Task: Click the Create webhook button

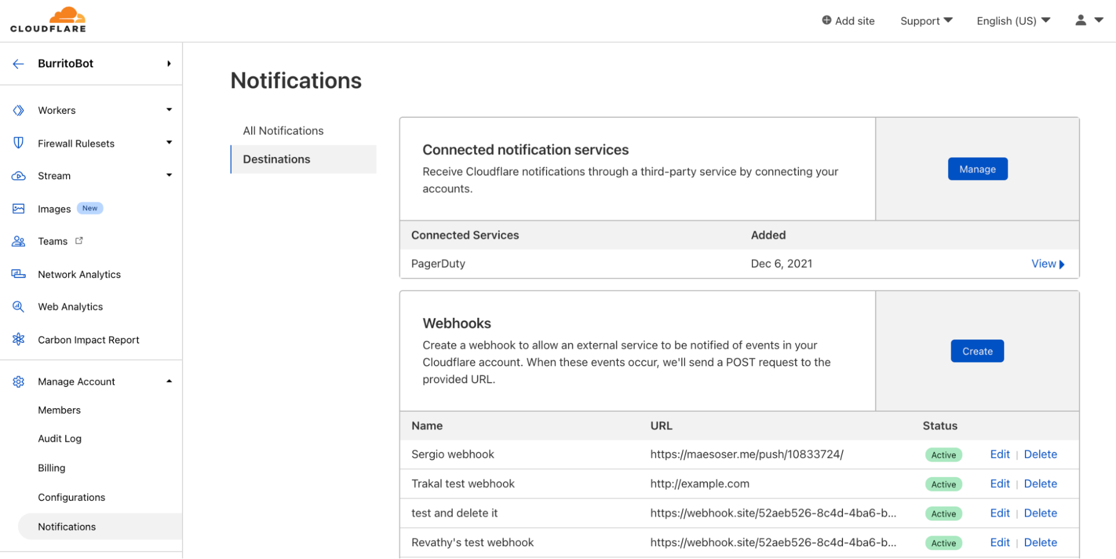Action: tap(977, 351)
